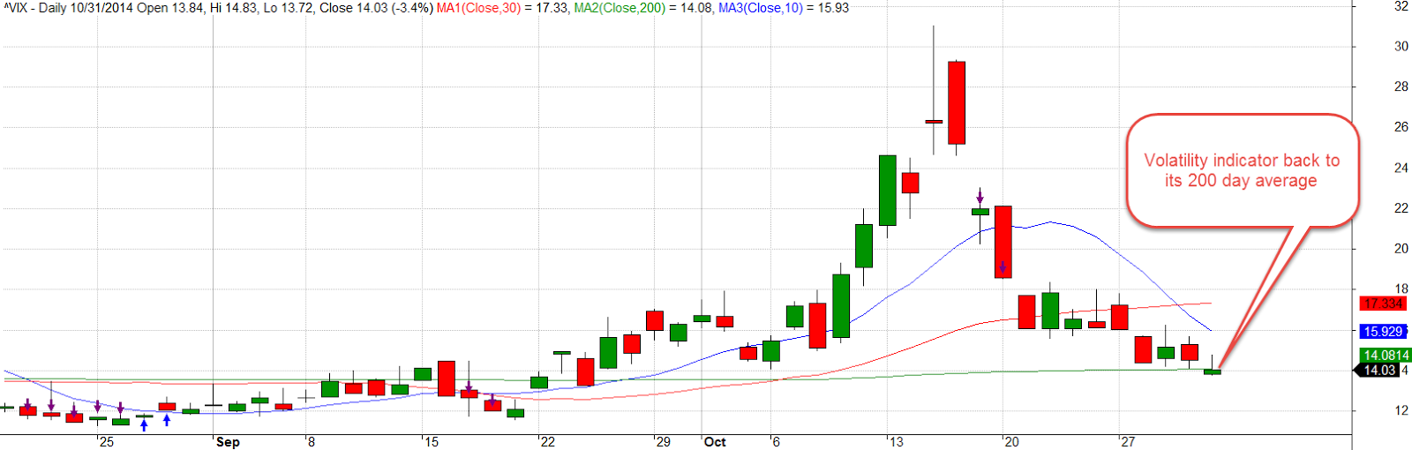This screenshot has width=1412, height=450.
Task: Click the purple down arrow above the green candle near 22
Action: click(980, 196)
